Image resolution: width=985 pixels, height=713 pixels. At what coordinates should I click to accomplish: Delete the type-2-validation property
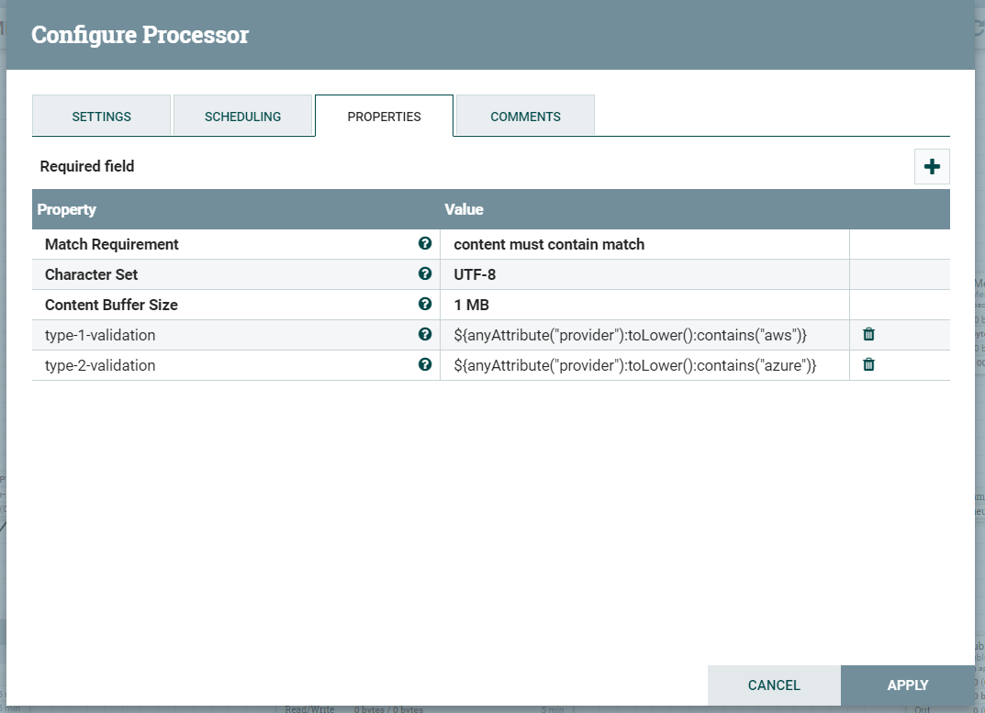[x=868, y=365]
